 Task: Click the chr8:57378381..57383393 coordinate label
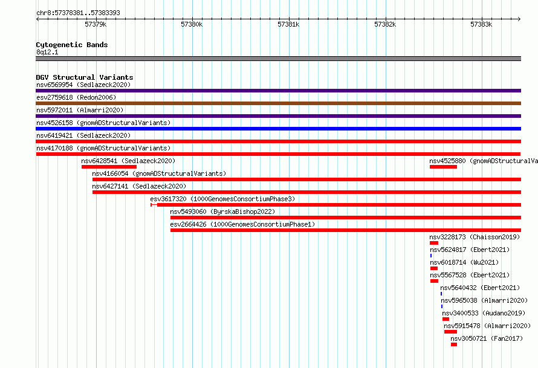[78, 13]
